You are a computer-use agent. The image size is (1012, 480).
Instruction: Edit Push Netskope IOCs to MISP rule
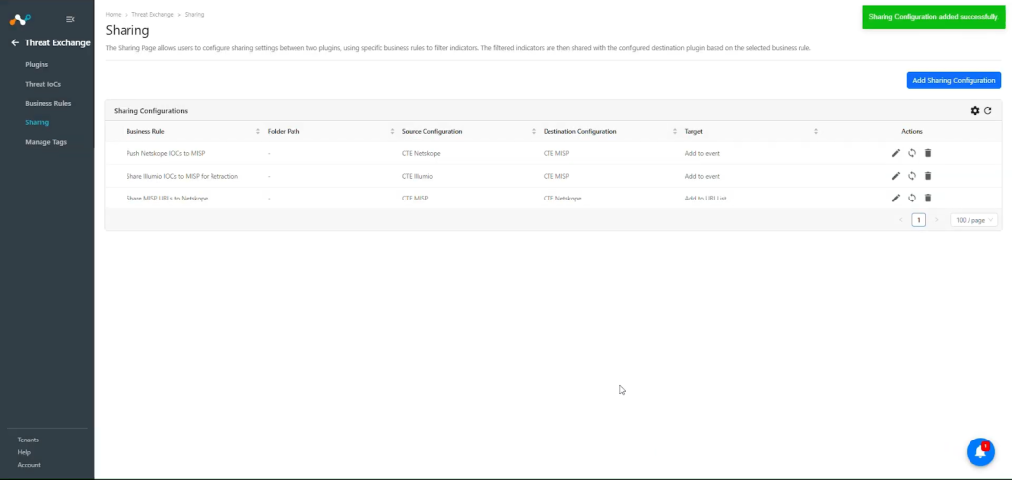[895, 153]
